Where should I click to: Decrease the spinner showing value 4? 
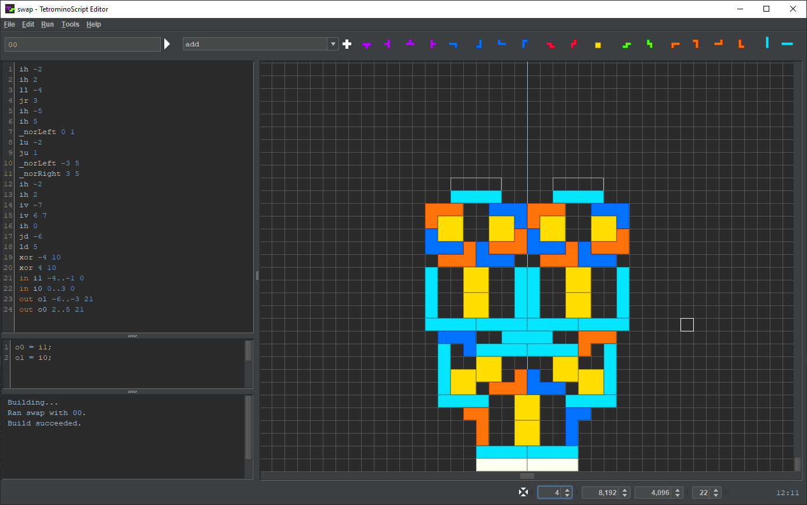pyautogui.click(x=567, y=495)
